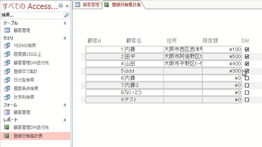Toggle DM checkbox for customer 内藤 id 1

click(x=247, y=49)
